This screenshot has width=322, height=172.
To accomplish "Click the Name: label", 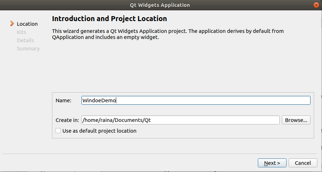I will tap(64, 100).
